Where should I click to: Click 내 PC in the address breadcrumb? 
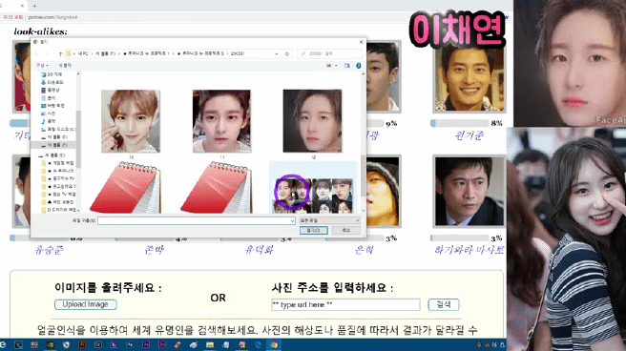tap(83, 53)
